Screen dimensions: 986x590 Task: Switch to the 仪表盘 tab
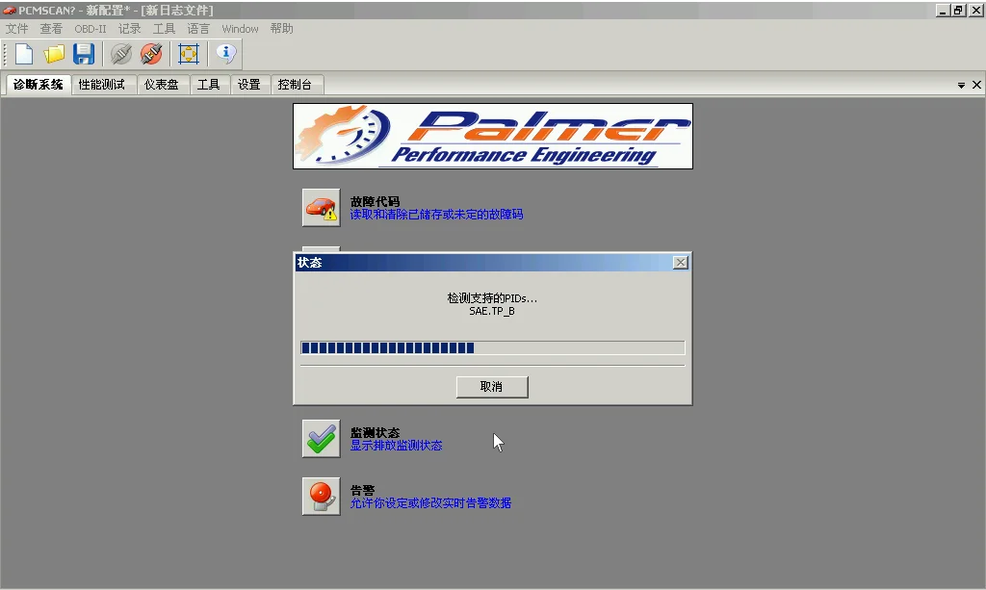[162, 85]
